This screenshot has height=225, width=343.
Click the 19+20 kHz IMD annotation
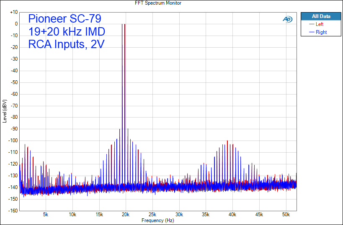tap(67, 31)
